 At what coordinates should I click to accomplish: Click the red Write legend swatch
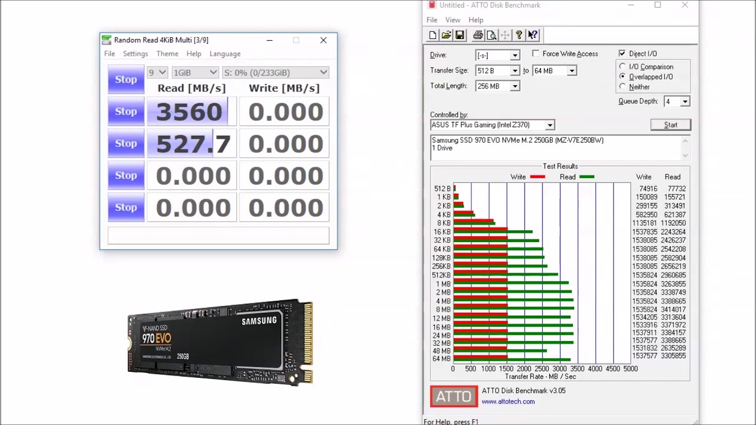tap(537, 177)
